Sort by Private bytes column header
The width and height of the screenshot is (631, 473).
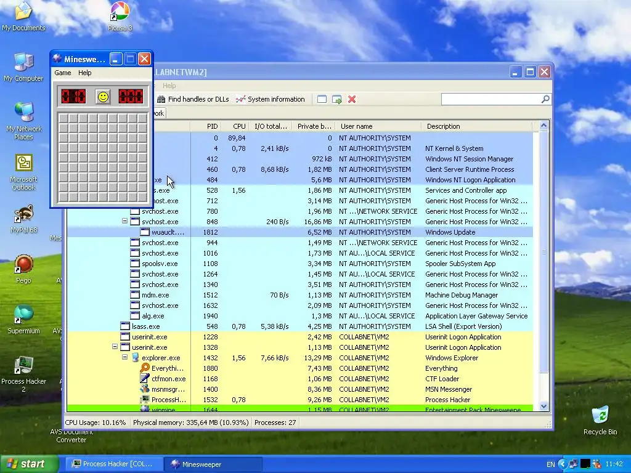314,126
